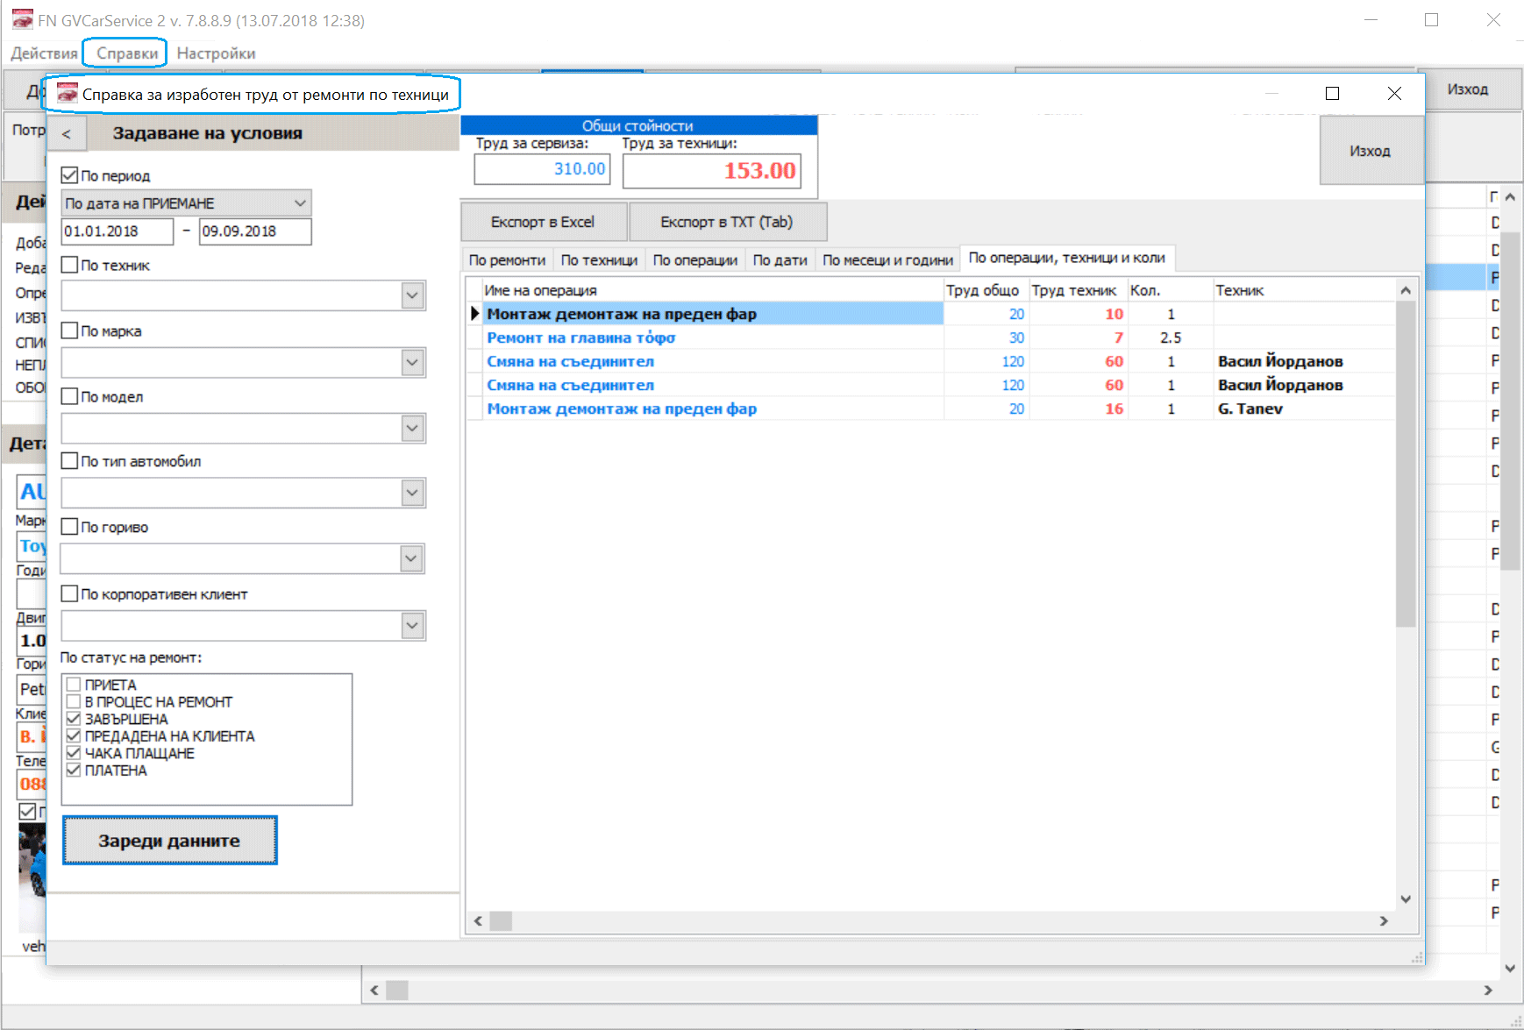Select 'По операции, техници и коли' tab

pyautogui.click(x=1066, y=258)
